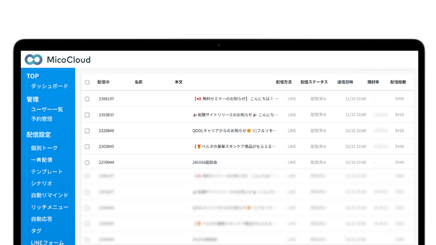The image size is (436, 245).
Task: Click send date 10/10 20:00
Action: click(x=356, y=162)
